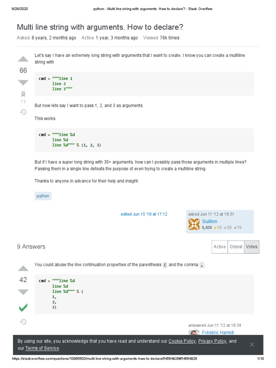Screen dimensions: 276x368
Task: Bookmark this question
Action: click(x=23, y=95)
